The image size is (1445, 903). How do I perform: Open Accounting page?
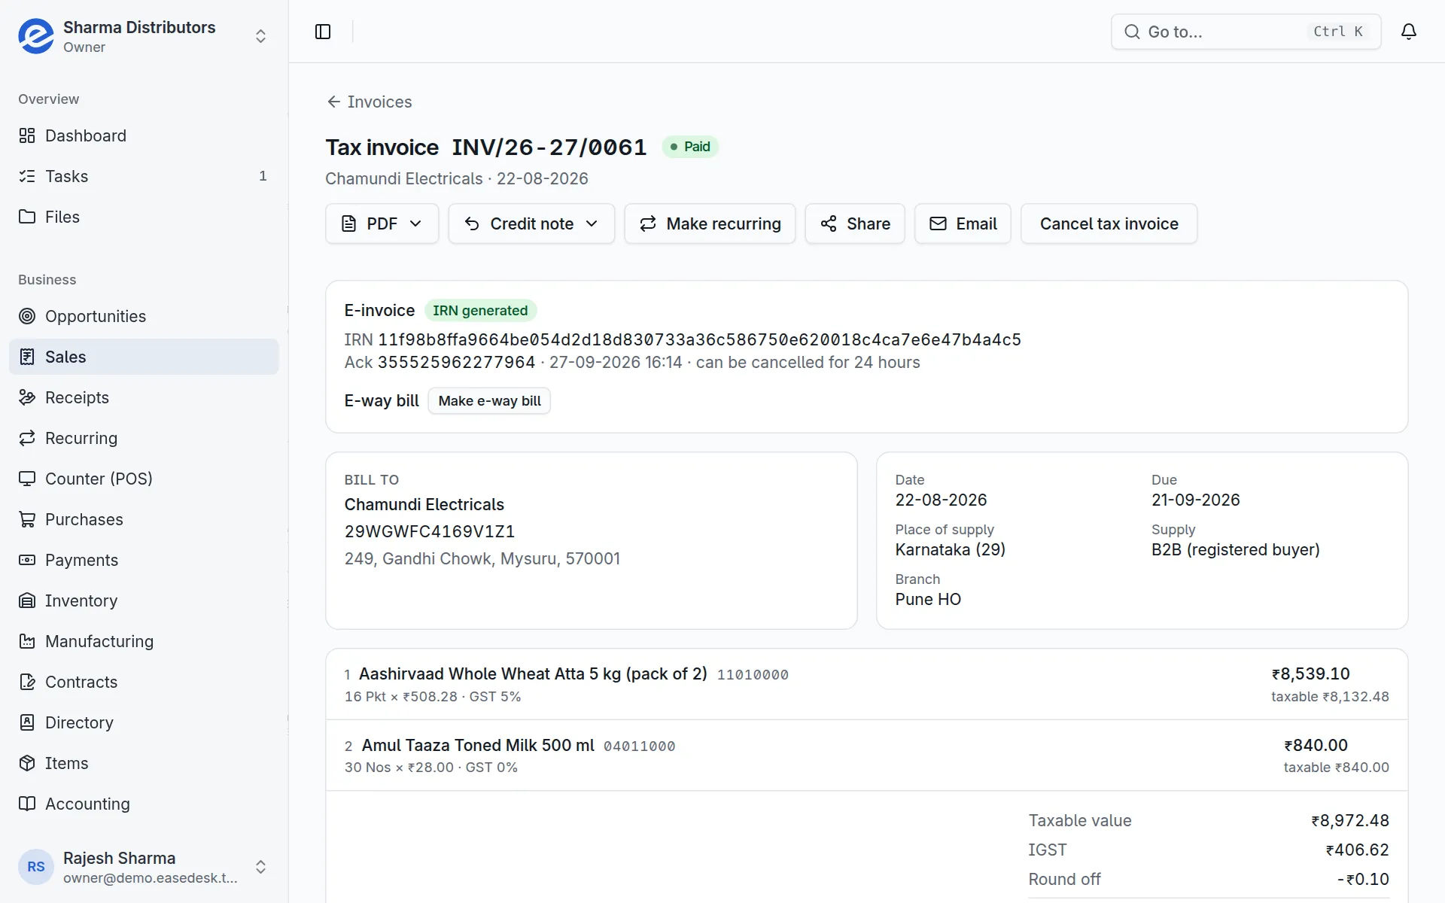pos(144,804)
